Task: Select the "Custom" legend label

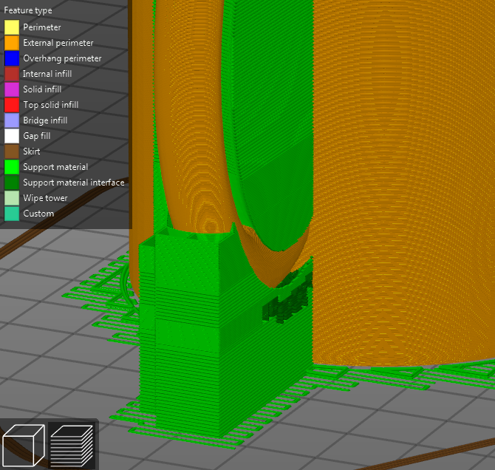Action: tap(38, 214)
